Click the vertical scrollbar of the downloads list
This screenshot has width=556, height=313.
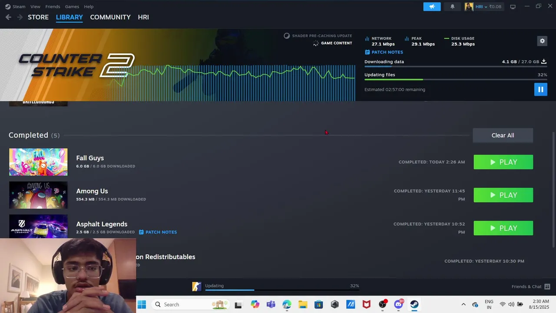click(x=553, y=189)
